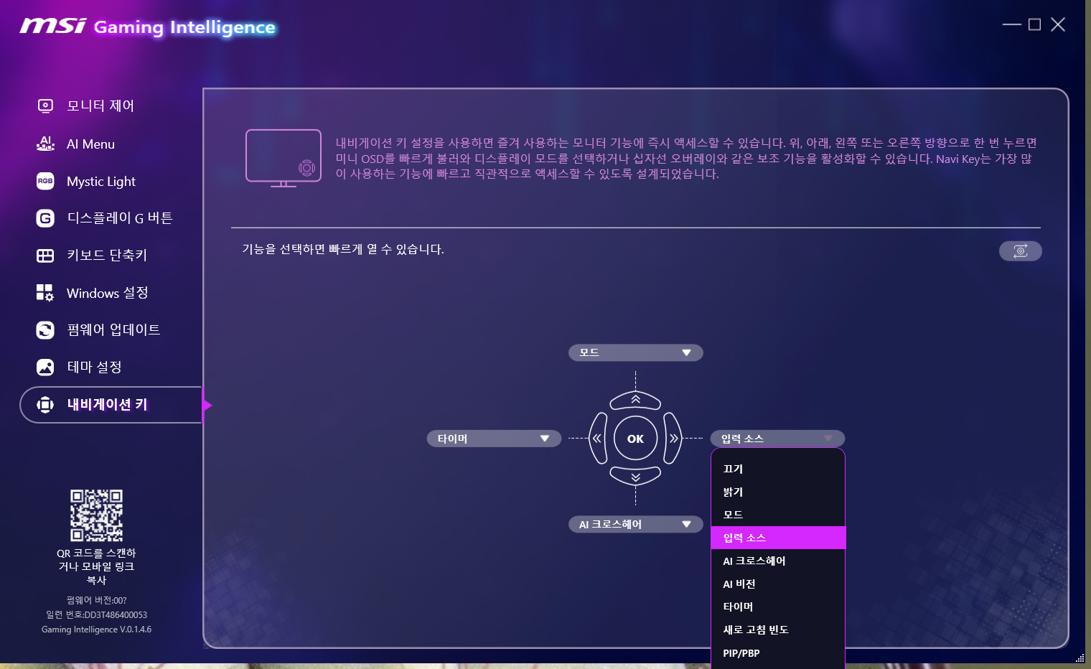
Task: Click the Windows settings icon (Windows 설정)
Action: (45, 293)
